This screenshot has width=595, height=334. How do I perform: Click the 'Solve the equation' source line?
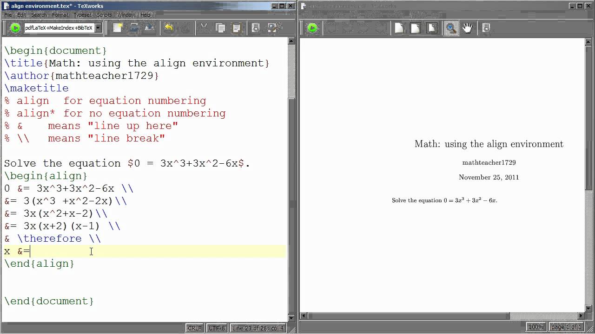click(x=127, y=163)
